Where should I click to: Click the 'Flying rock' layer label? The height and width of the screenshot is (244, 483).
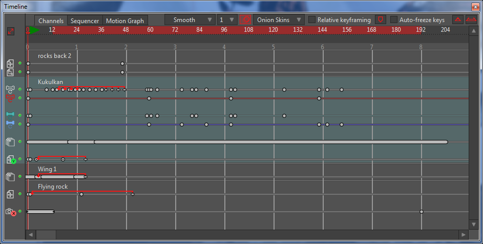point(53,187)
